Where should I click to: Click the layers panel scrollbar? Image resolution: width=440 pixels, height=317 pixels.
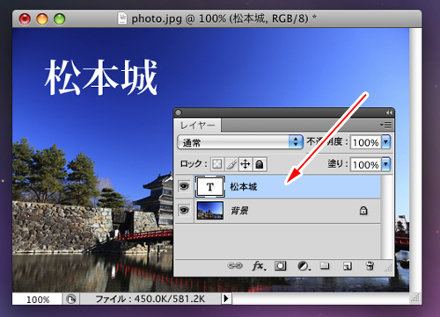click(x=387, y=217)
